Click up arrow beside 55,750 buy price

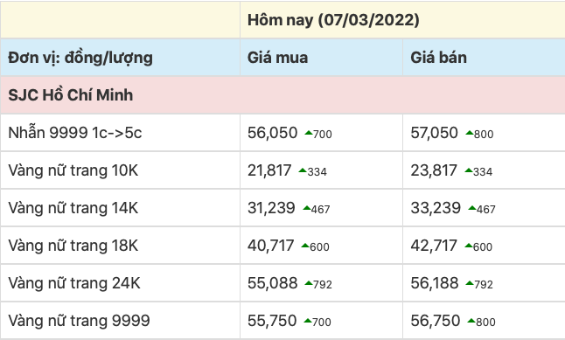click(x=308, y=321)
